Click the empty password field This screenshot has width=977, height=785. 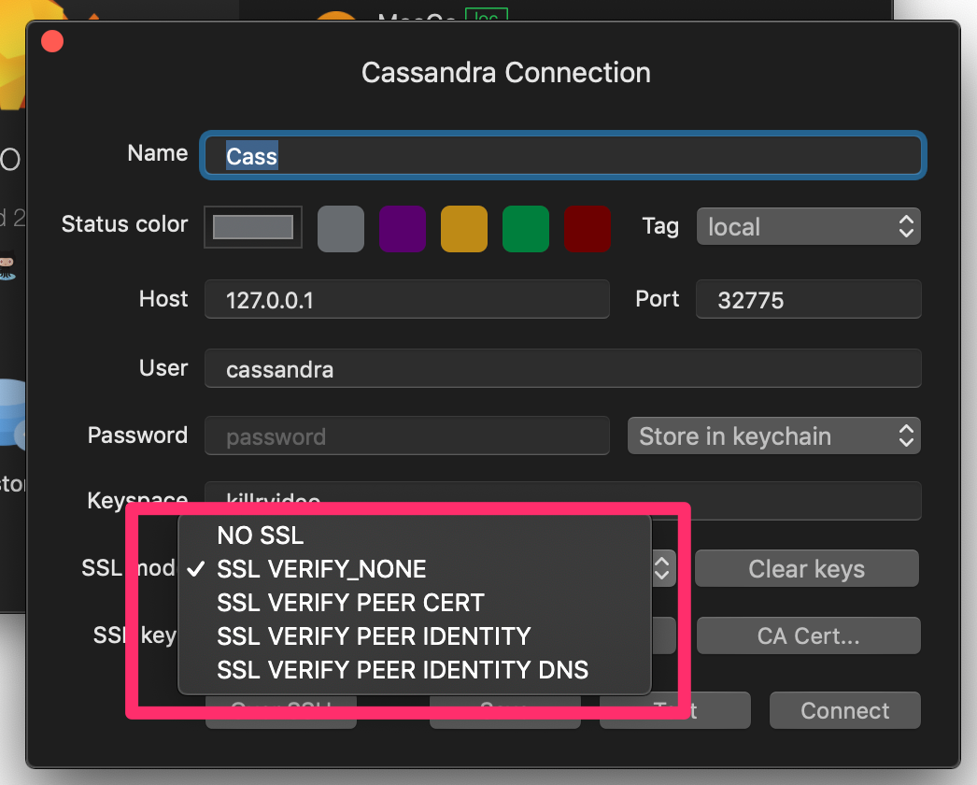(x=406, y=435)
